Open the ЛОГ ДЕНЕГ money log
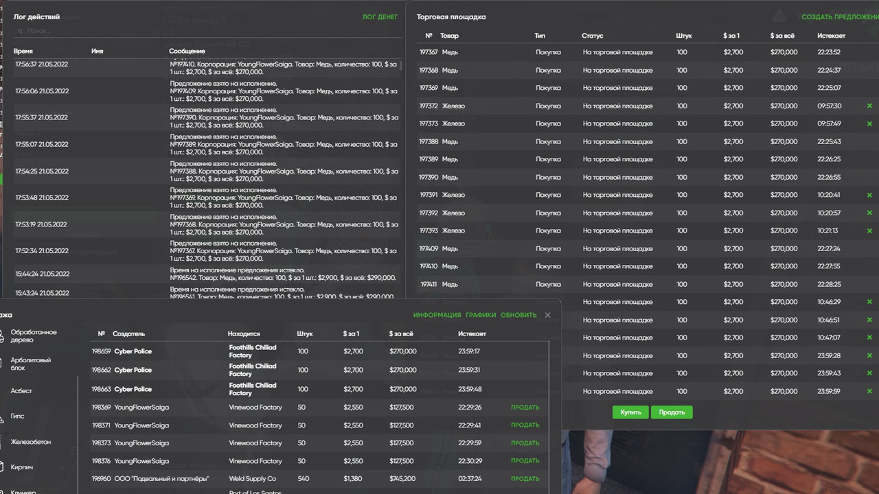This screenshot has height=494, width=879. pyautogui.click(x=380, y=16)
